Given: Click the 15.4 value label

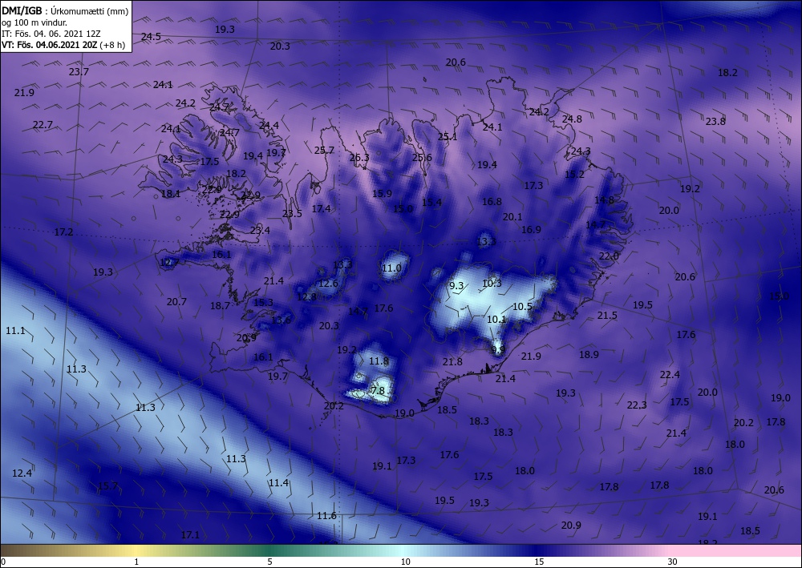Looking at the screenshot, I should click(x=431, y=203).
